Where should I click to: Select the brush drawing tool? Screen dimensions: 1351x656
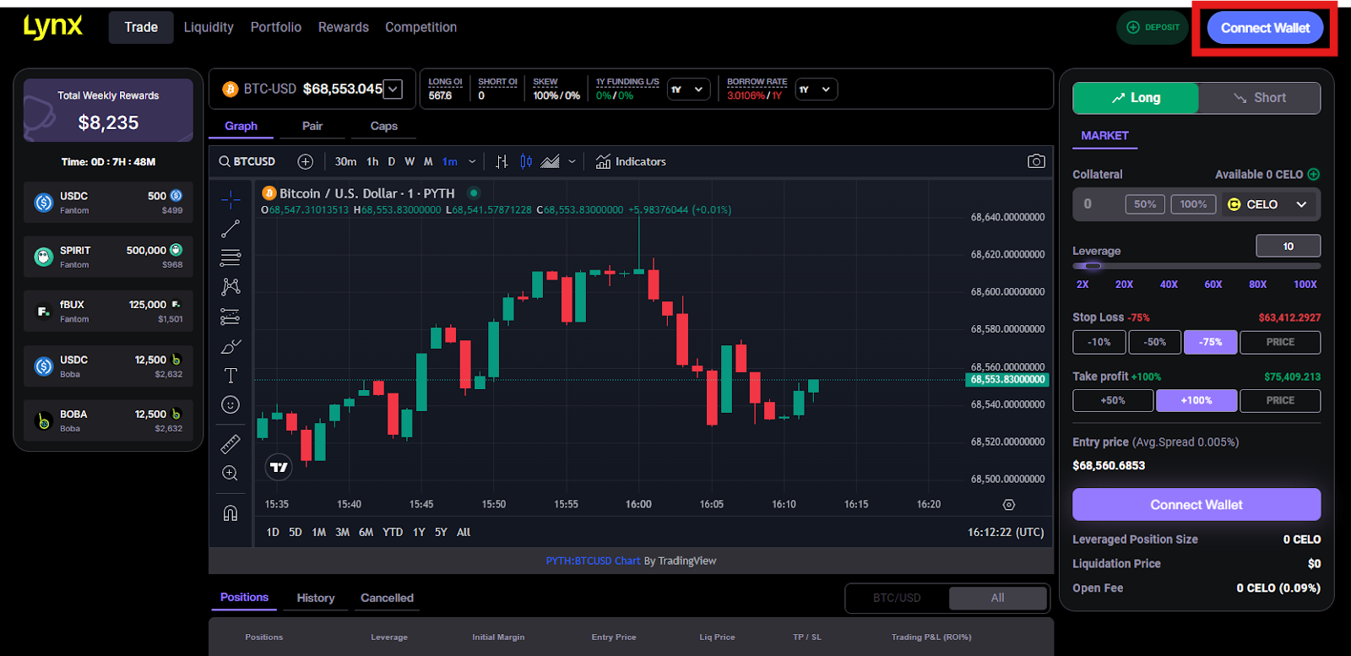pyautogui.click(x=231, y=346)
